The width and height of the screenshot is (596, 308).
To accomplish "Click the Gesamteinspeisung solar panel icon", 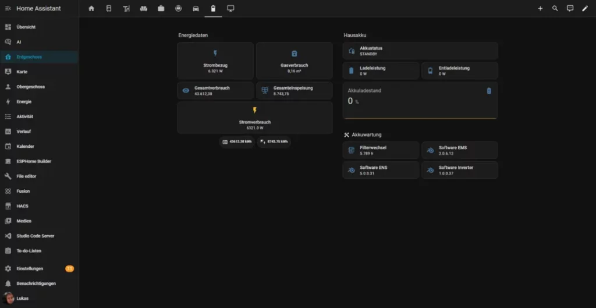I will point(265,90).
